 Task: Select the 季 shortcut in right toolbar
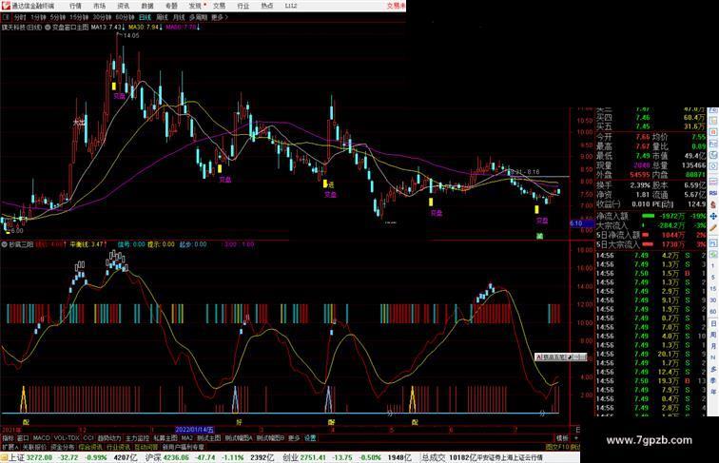[x=713, y=380]
